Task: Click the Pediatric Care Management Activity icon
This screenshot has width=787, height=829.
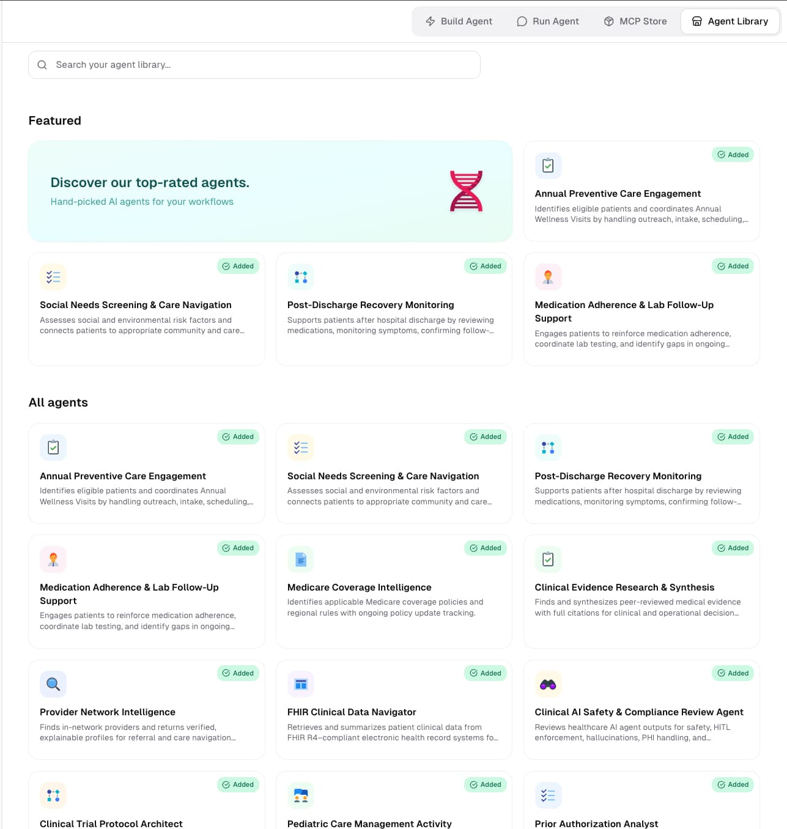Action: (x=301, y=795)
